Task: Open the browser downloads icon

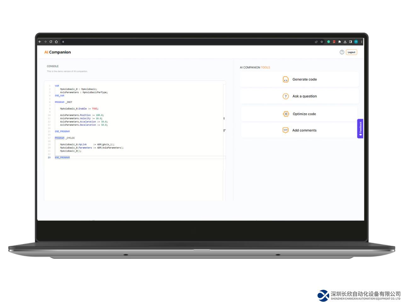Action: pyautogui.click(x=345, y=42)
